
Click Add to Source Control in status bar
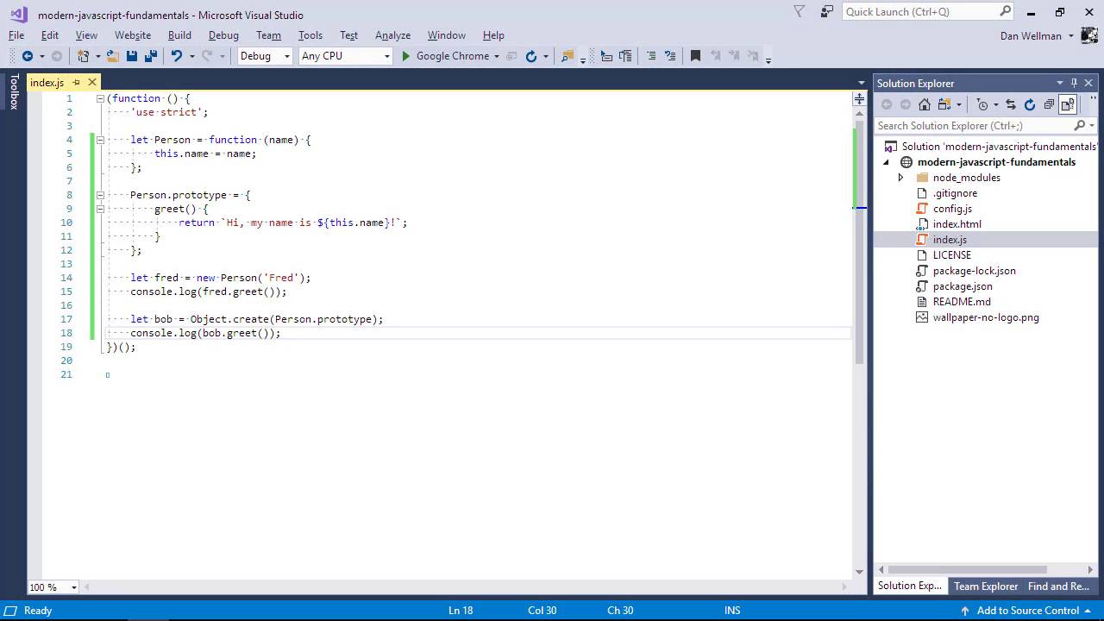pyautogui.click(x=1027, y=611)
